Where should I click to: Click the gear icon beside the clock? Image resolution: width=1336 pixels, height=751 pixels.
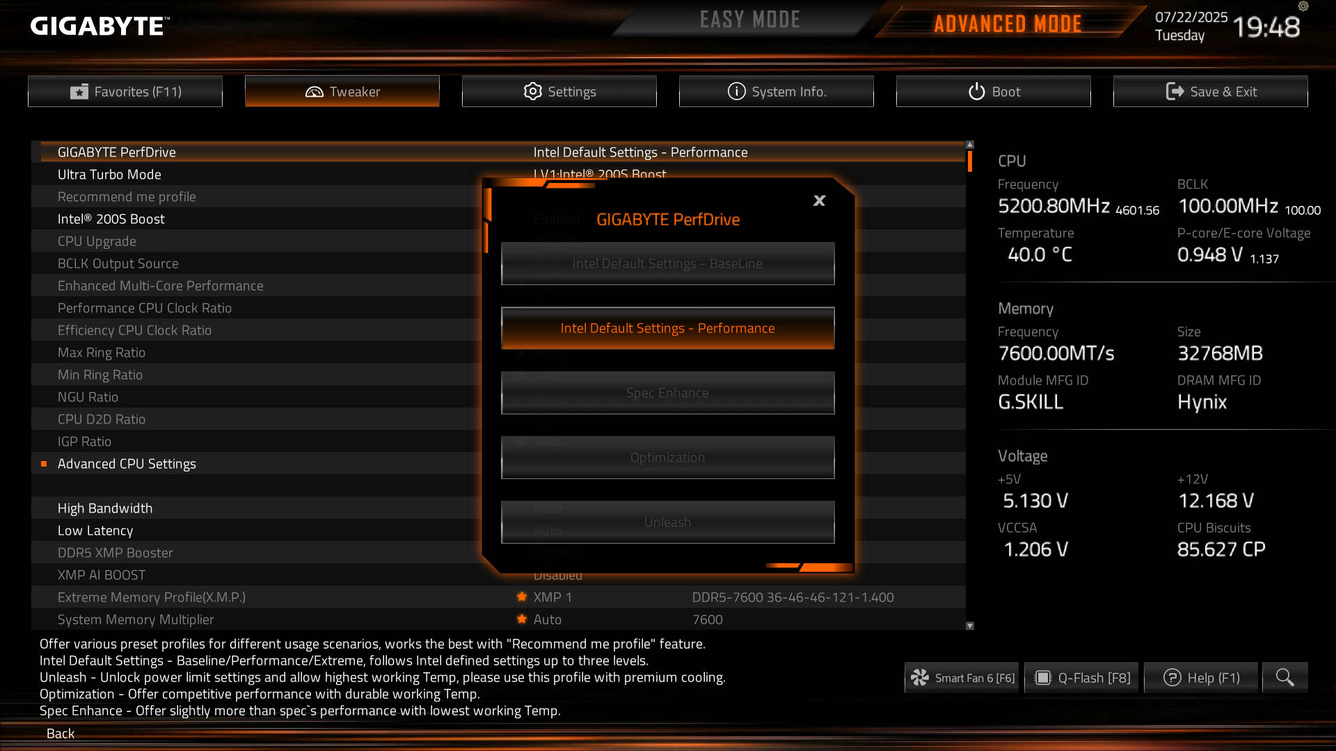[x=1303, y=6]
